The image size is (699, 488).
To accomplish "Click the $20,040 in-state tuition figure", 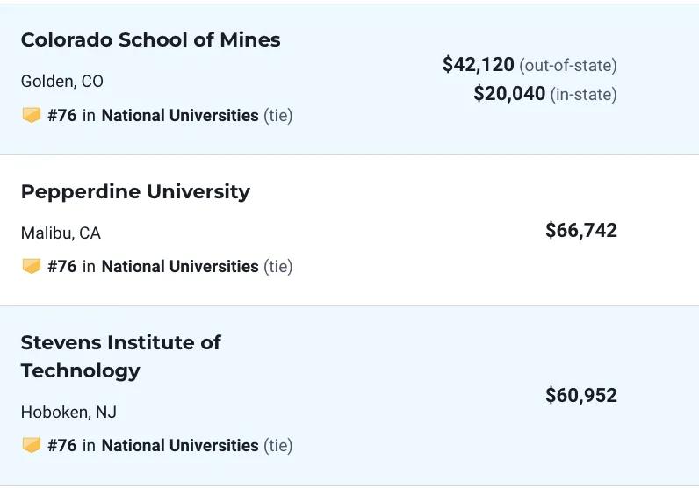I will pyautogui.click(x=509, y=94).
